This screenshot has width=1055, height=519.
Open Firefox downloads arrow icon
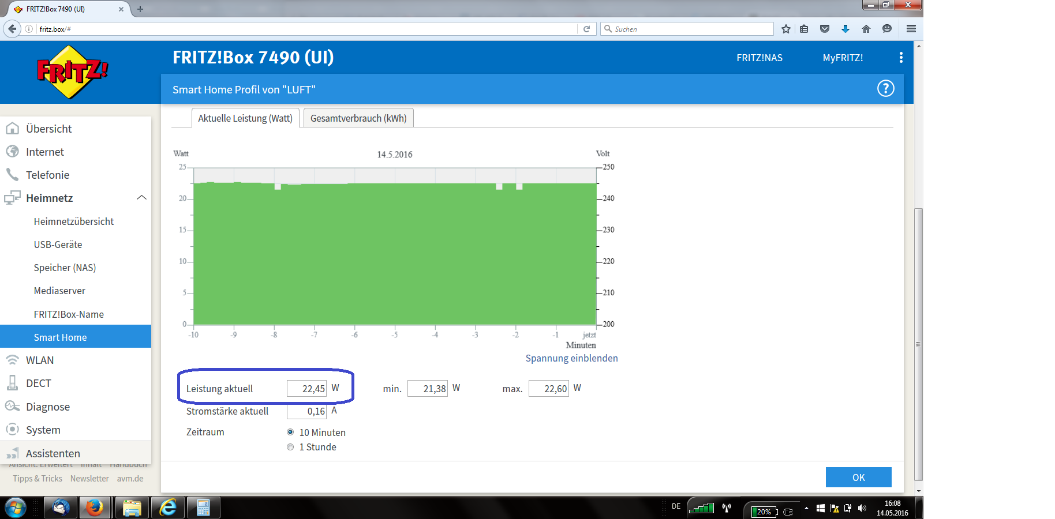(846, 29)
